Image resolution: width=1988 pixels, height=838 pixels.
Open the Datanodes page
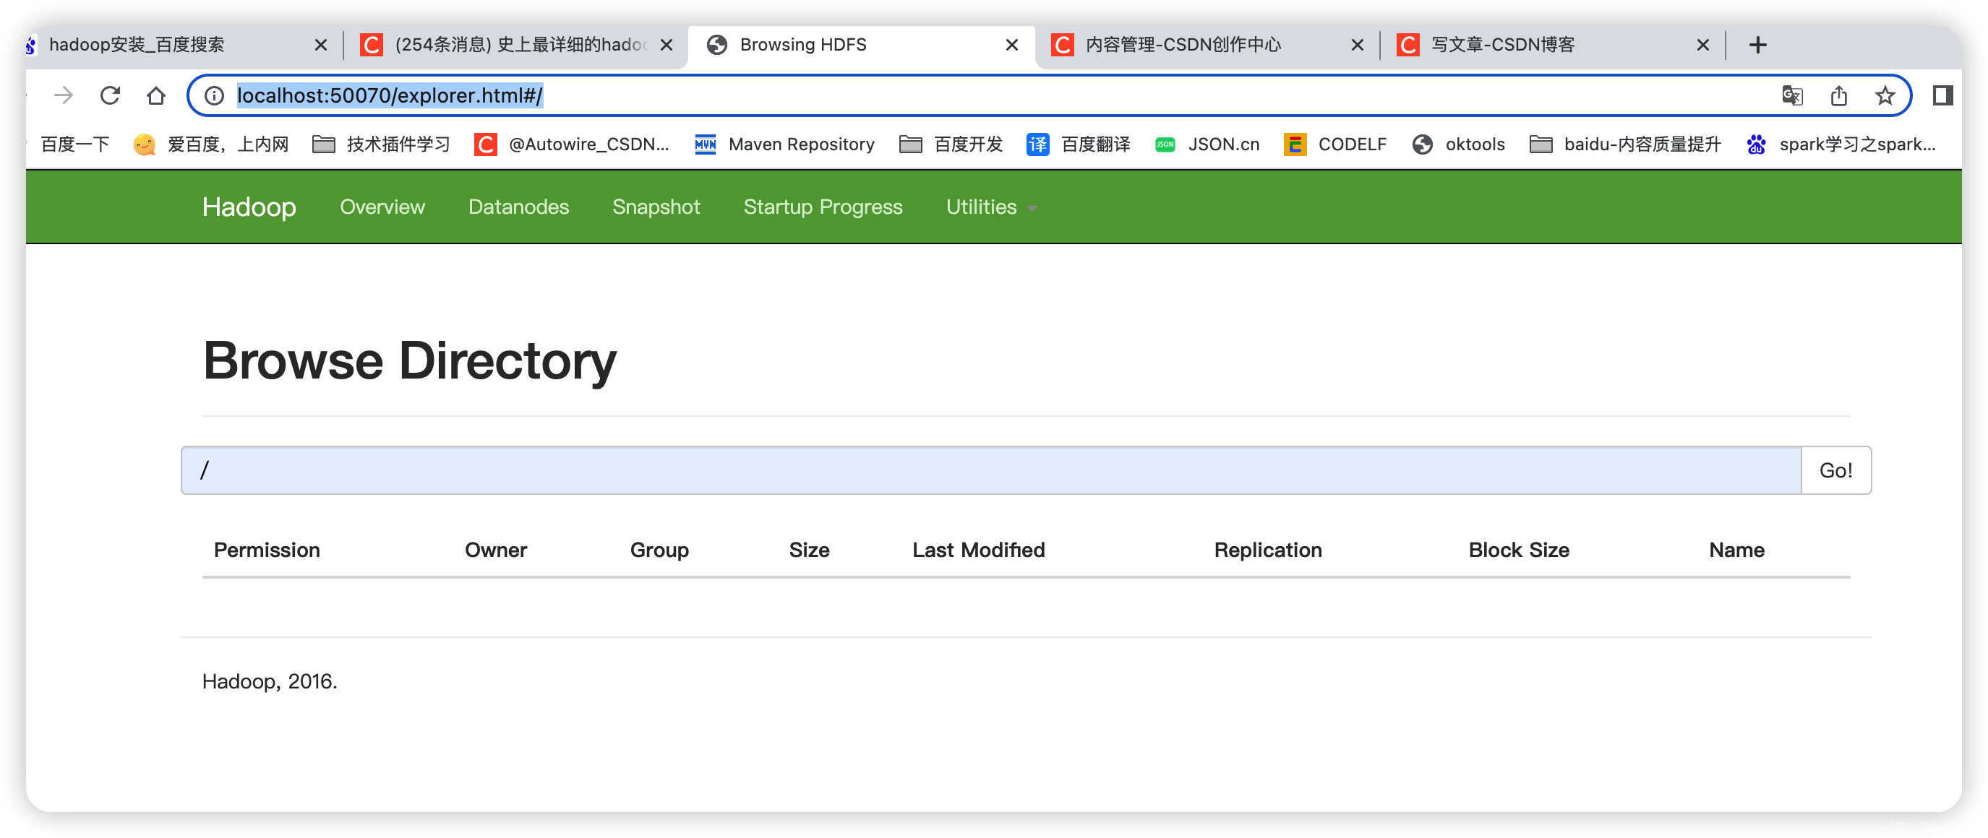point(518,207)
